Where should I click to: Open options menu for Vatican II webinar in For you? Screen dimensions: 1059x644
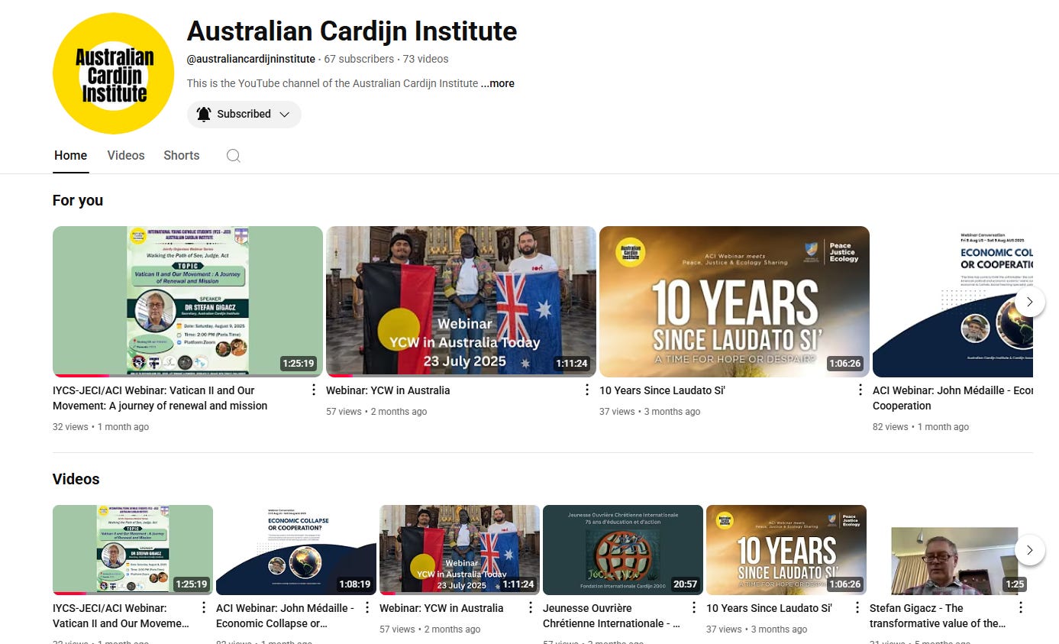click(314, 390)
